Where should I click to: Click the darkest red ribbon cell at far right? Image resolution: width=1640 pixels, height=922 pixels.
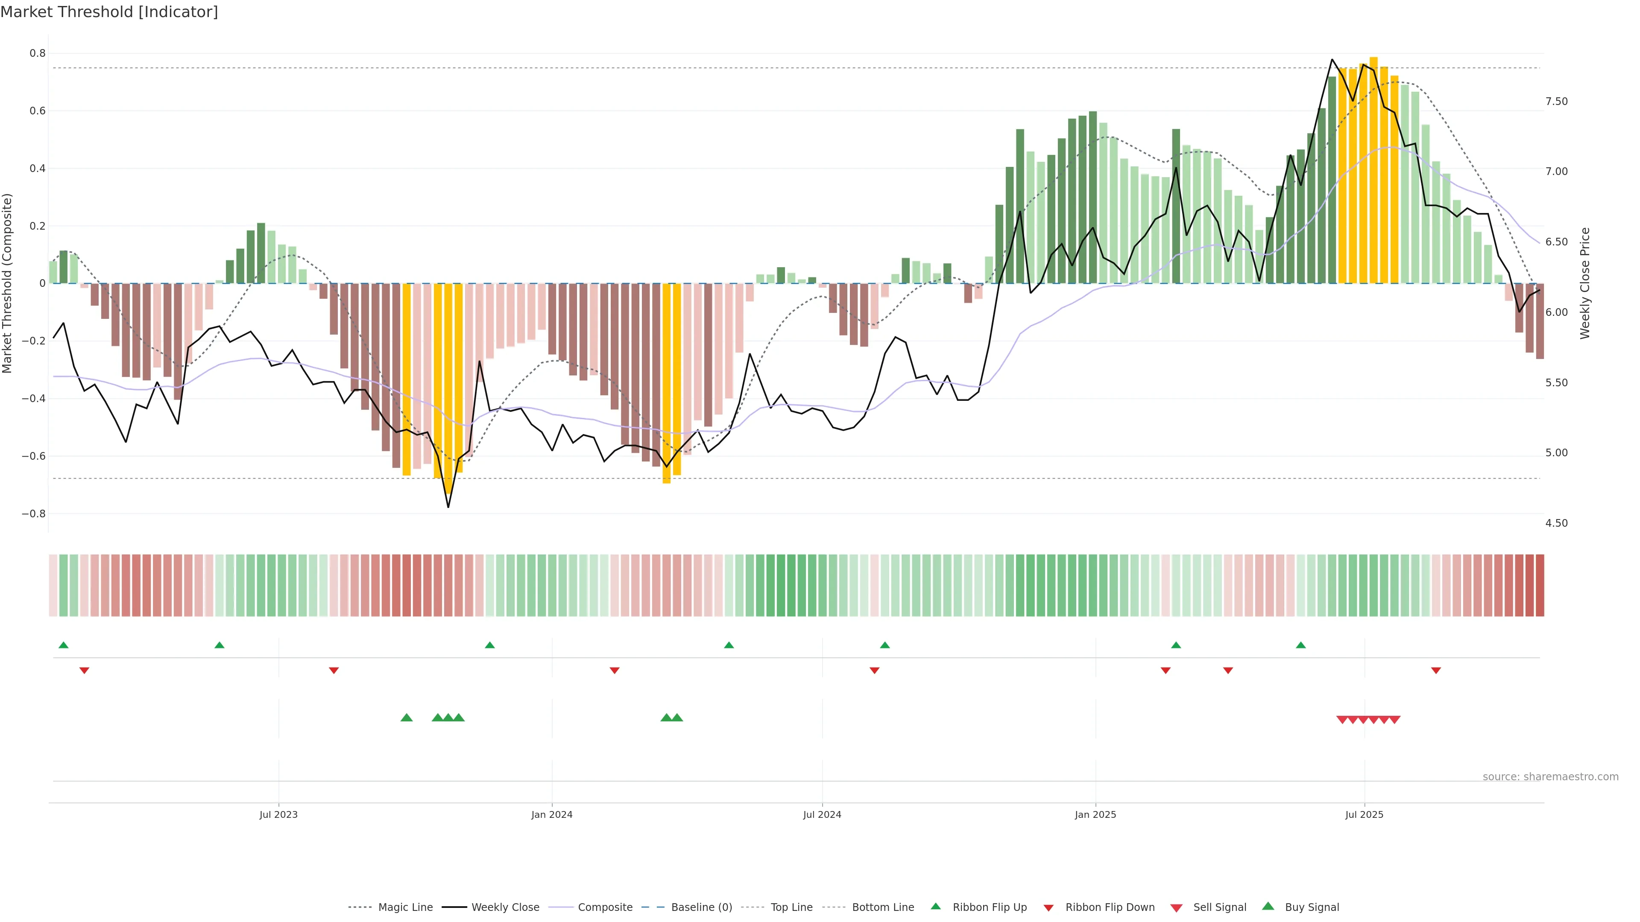click(x=1539, y=585)
